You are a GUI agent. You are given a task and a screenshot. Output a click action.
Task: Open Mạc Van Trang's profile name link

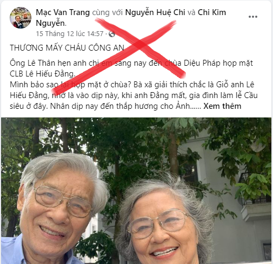point(63,12)
